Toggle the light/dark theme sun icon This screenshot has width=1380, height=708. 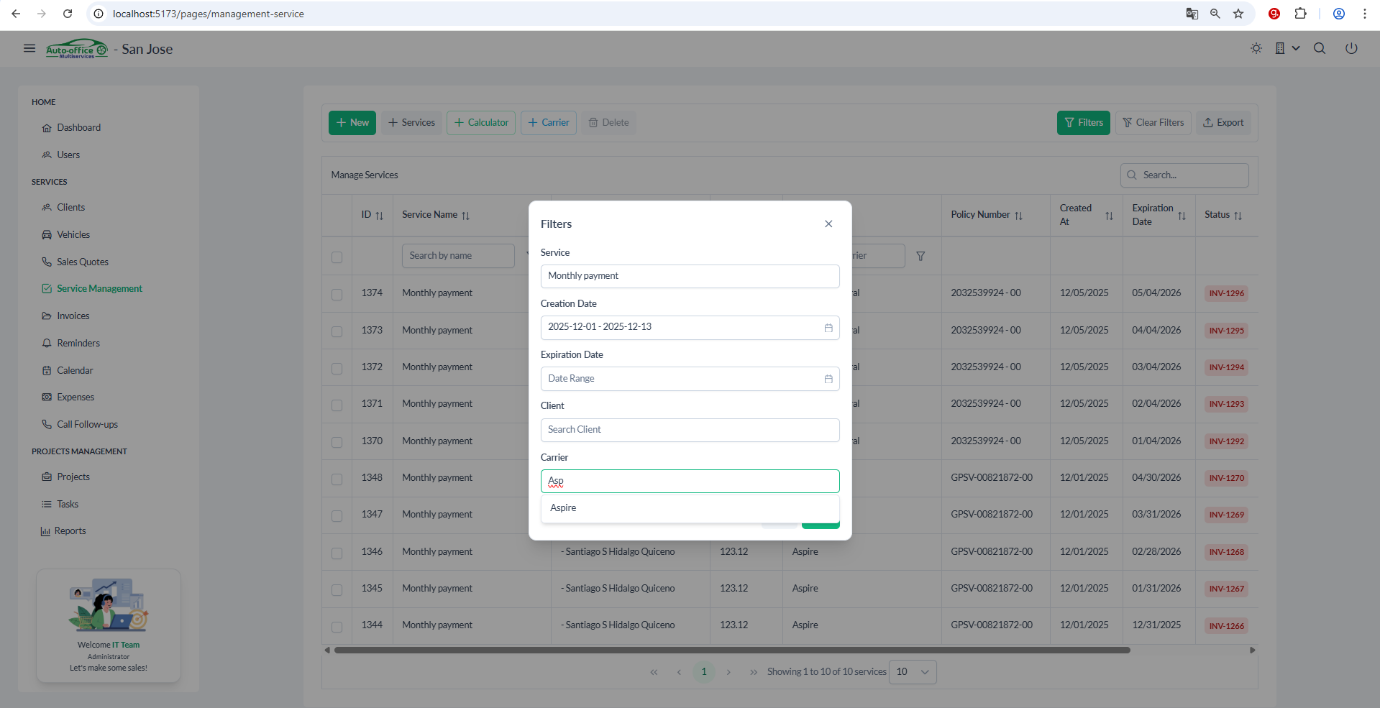[1256, 48]
